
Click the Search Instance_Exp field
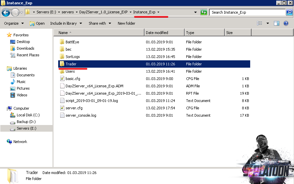(247, 12)
